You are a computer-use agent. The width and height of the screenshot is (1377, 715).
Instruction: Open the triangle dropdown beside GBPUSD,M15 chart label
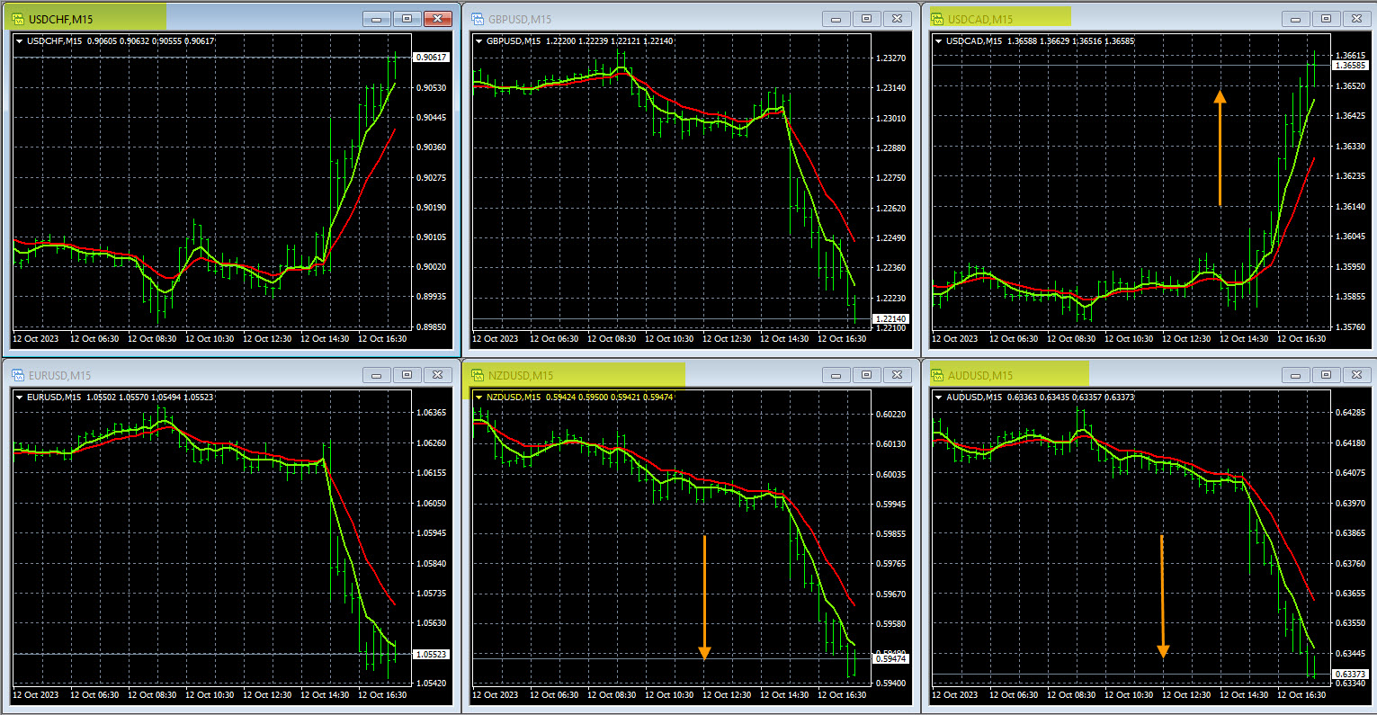click(478, 40)
